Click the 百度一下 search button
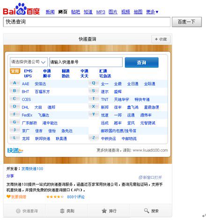Viewport: 206px width, 220px height. [x=187, y=22]
